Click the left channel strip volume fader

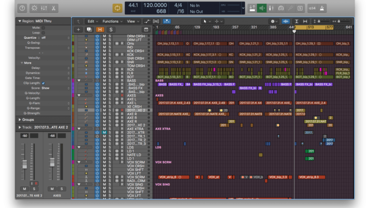25,164
